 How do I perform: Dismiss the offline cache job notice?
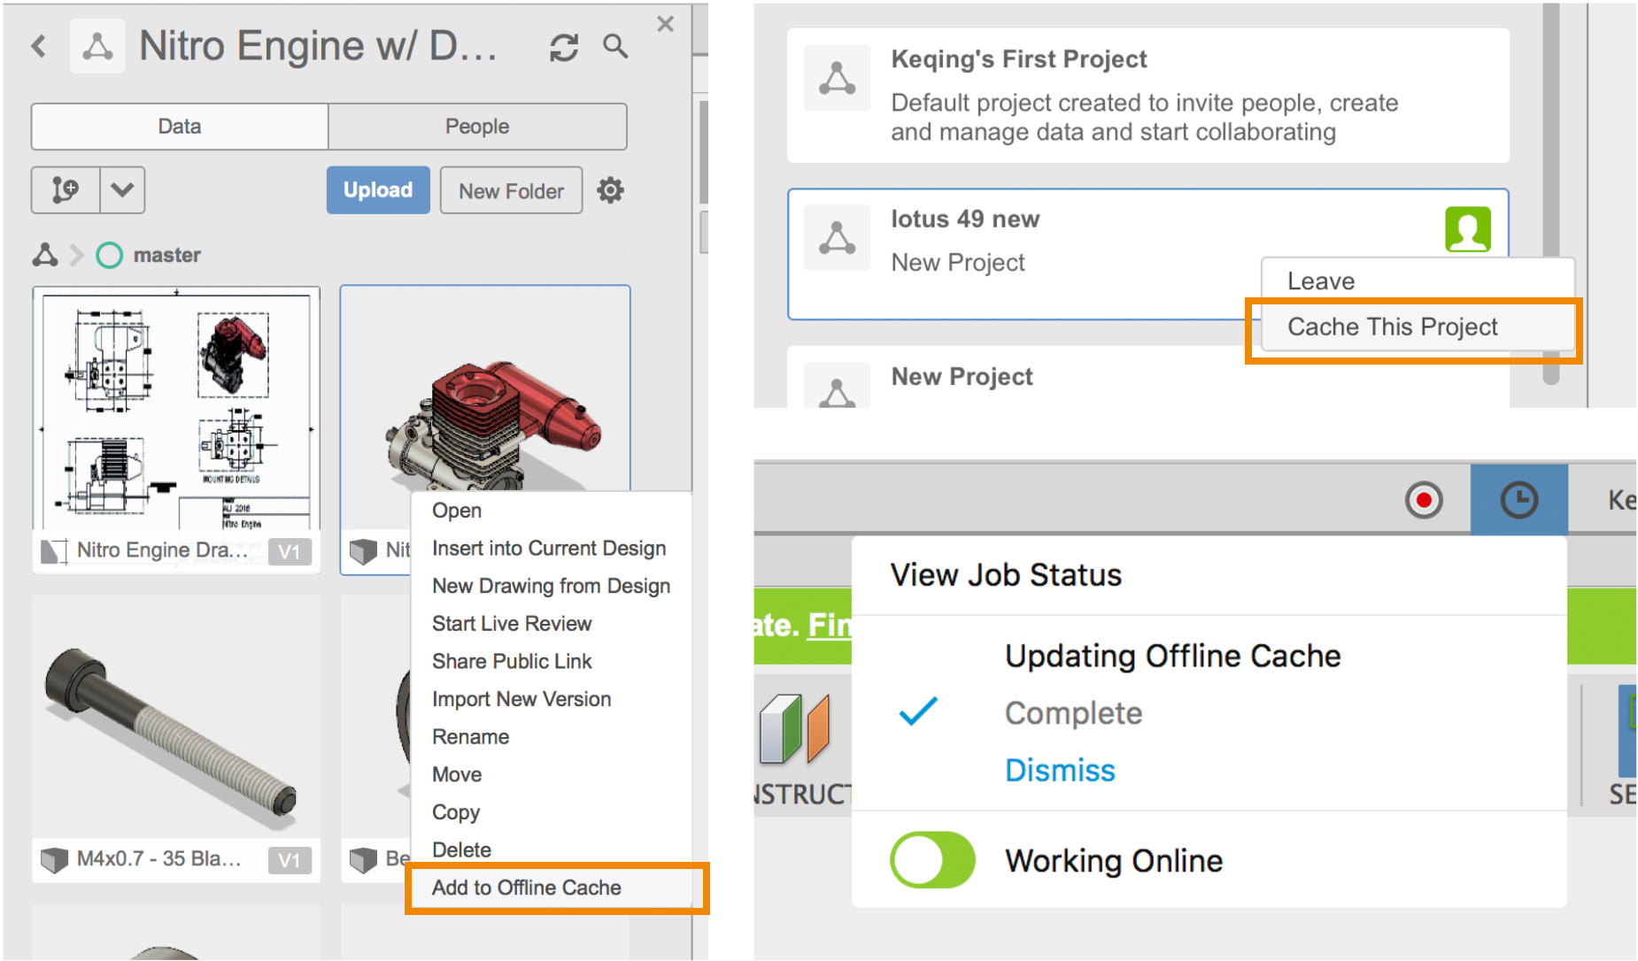tap(1059, 770)
